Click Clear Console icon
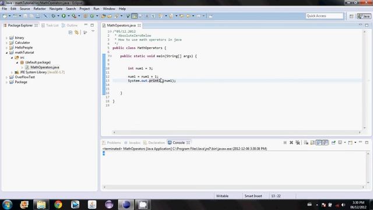Viewport: 373px width, 210px height. (306, 142)
